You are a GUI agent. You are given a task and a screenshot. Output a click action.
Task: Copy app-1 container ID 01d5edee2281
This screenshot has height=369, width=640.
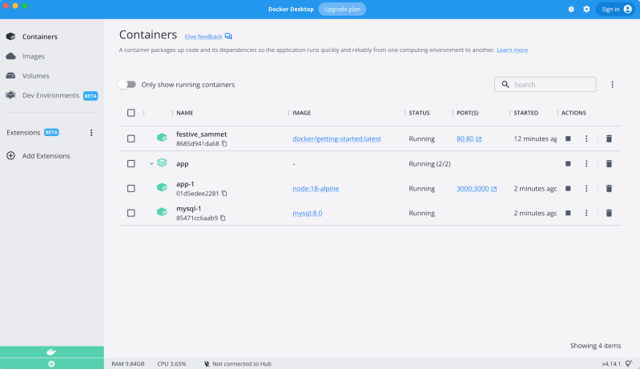click(224, 193)
